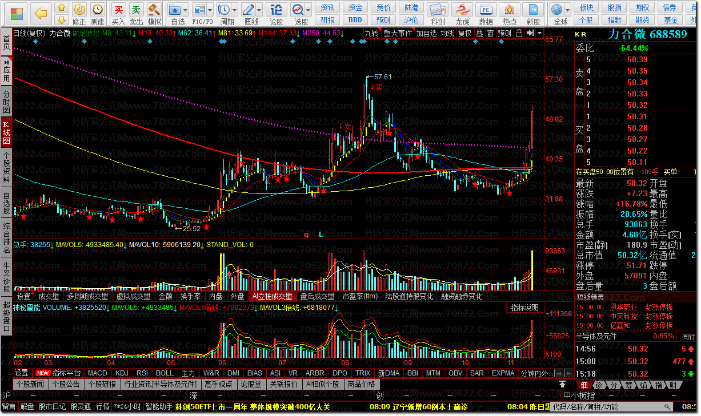Click the 筹 chip distribution button
701x416 pixels.
[628, 385]
